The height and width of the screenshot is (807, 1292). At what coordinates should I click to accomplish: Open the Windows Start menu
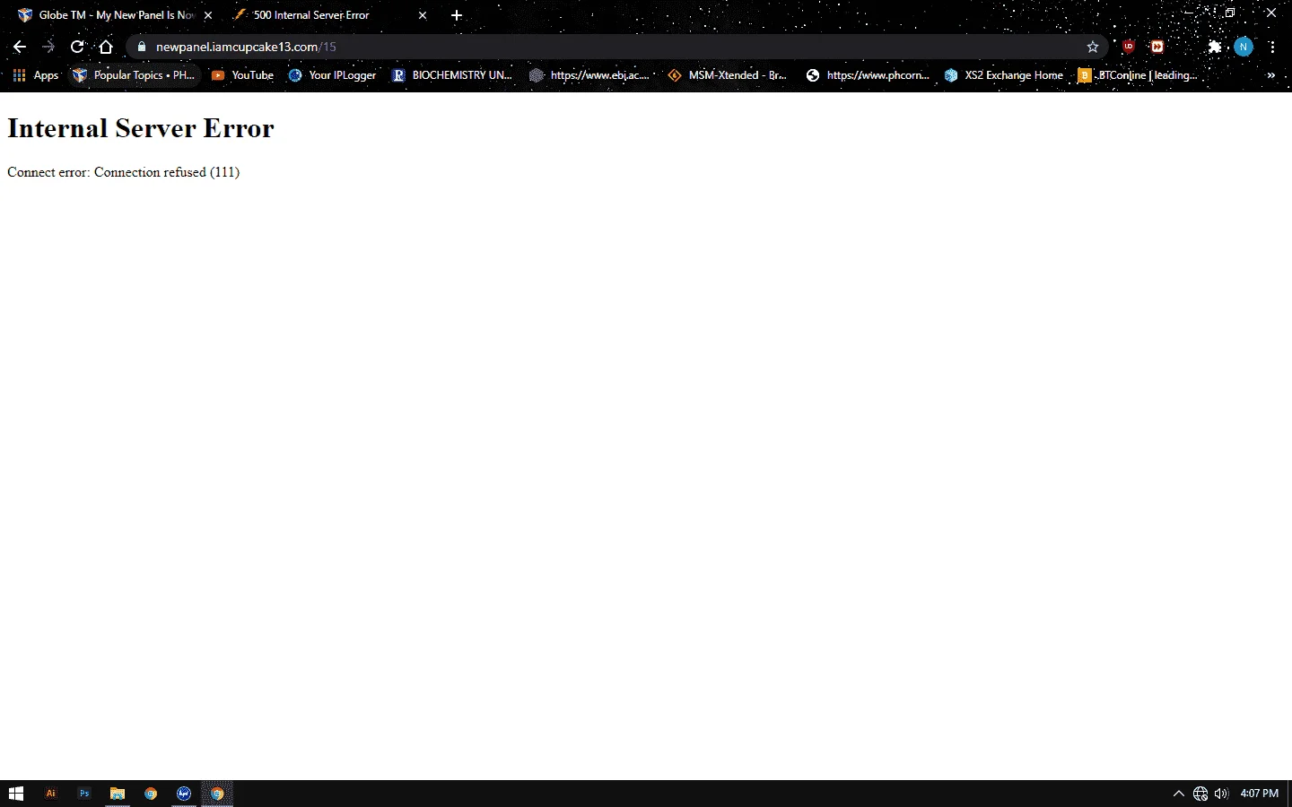click(15, 794)
